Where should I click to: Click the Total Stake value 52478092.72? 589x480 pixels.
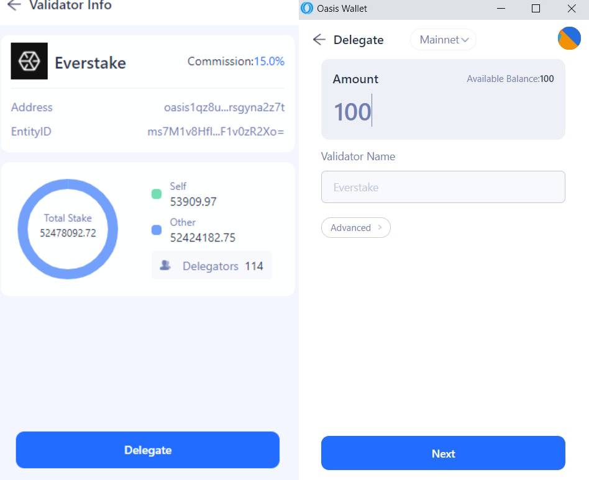click(x=68, y=233)
